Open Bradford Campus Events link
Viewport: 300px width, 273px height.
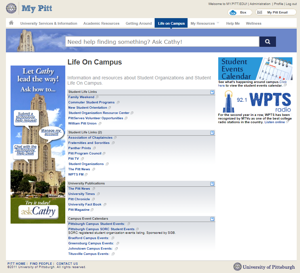89,238
